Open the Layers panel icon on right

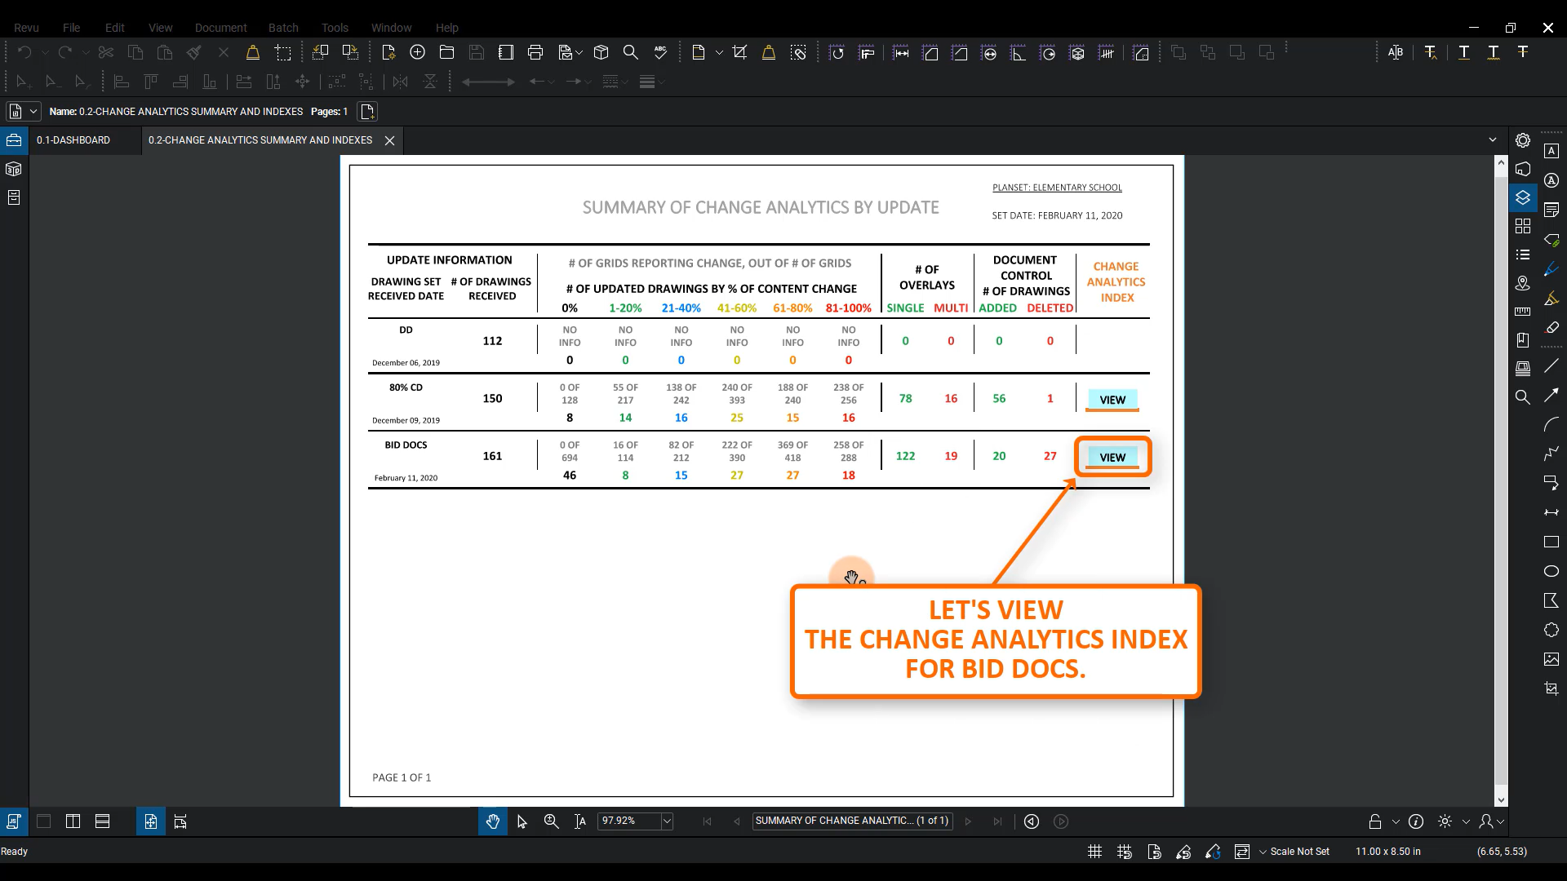(1523, 197)
